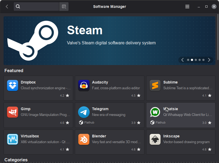This screenshot has width=219, height=163.
Task: Select the second banner page dot
Action: (192, 60)
